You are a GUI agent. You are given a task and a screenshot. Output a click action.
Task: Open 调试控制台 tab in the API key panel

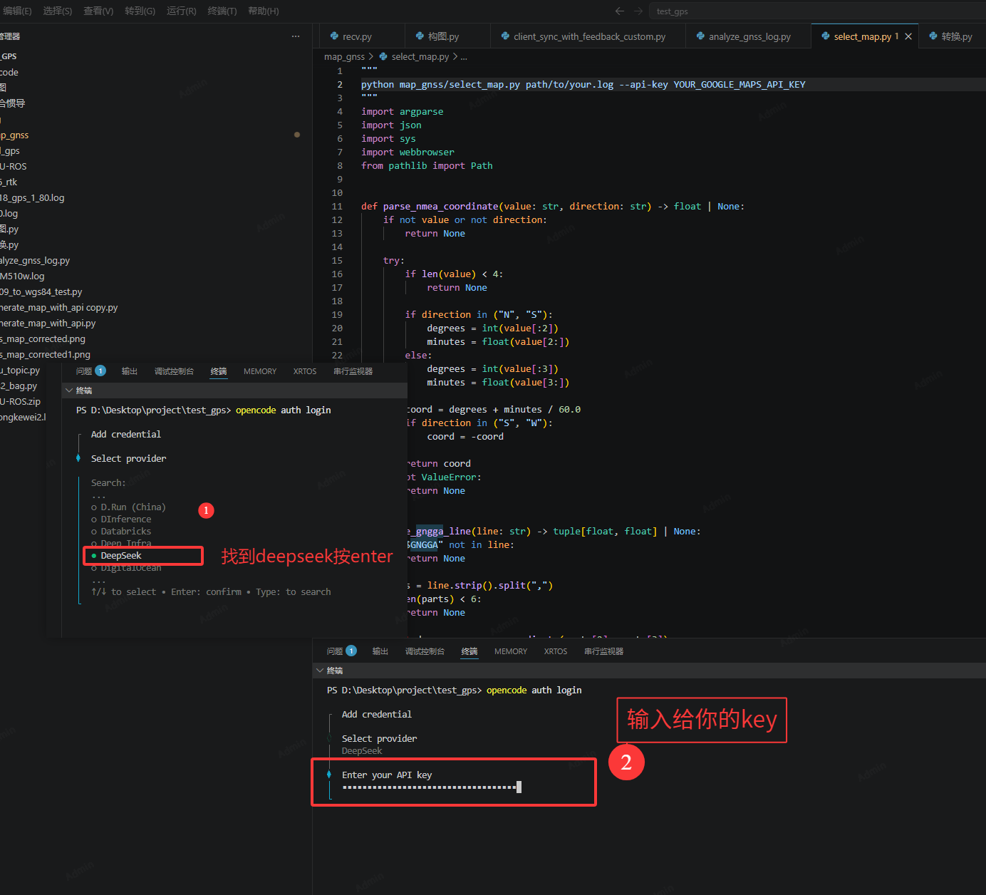coord(425,651)
